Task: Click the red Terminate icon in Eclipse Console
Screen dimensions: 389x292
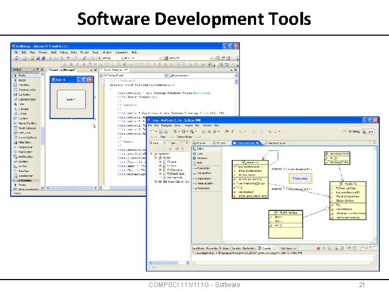Action: pos(318,248)
